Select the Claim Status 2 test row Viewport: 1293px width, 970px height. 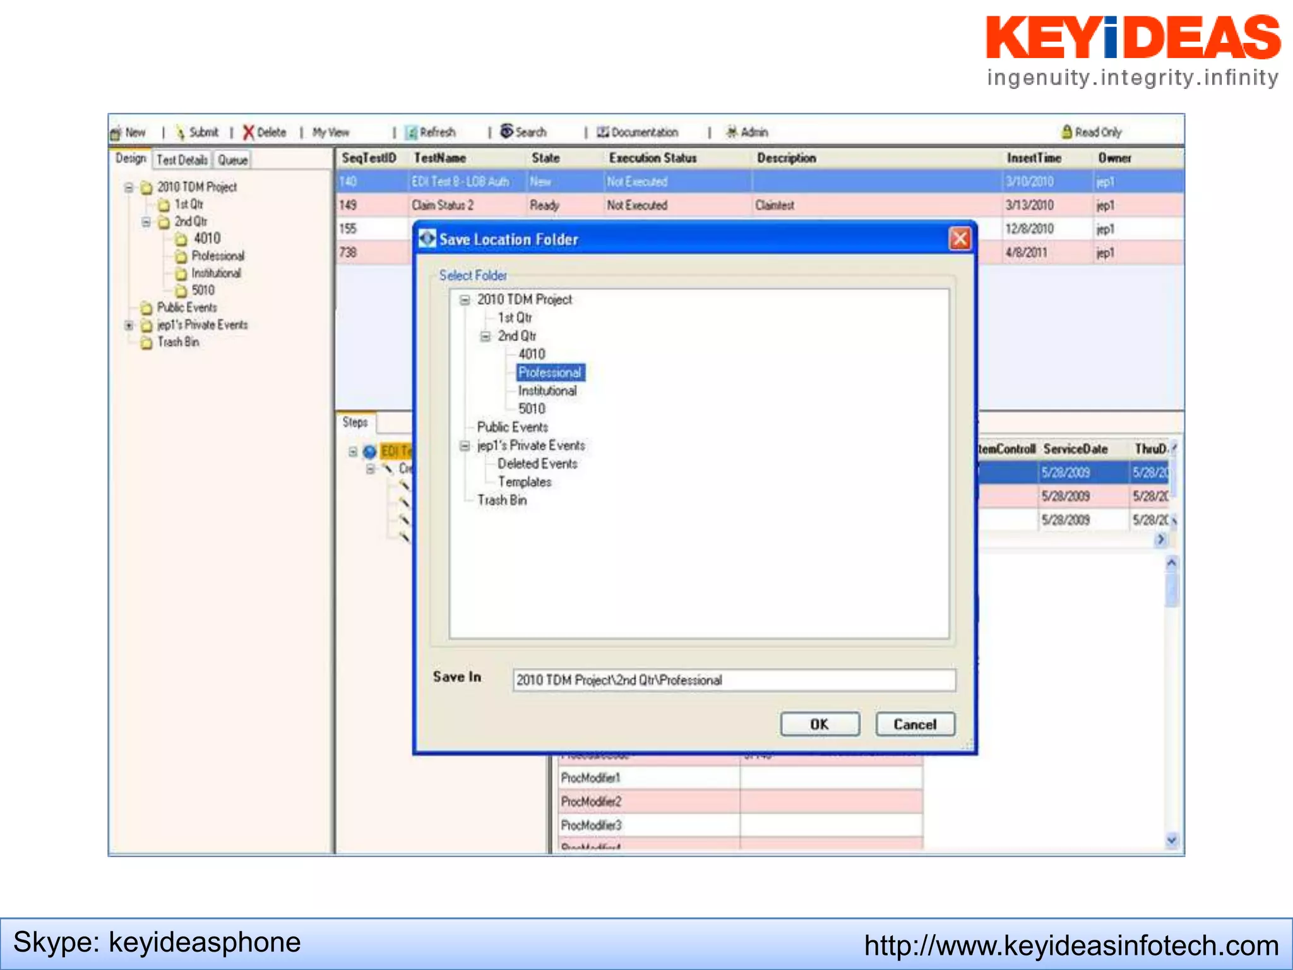click(x=760, y=205)
